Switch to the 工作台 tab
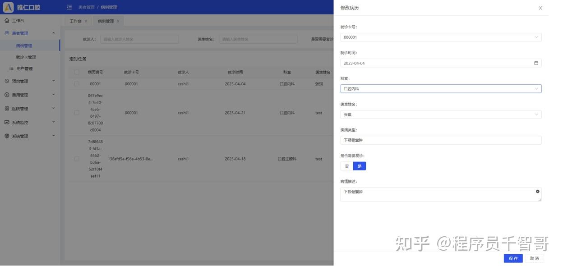Screen dimensions: 563x266 (x=76, y=21)
